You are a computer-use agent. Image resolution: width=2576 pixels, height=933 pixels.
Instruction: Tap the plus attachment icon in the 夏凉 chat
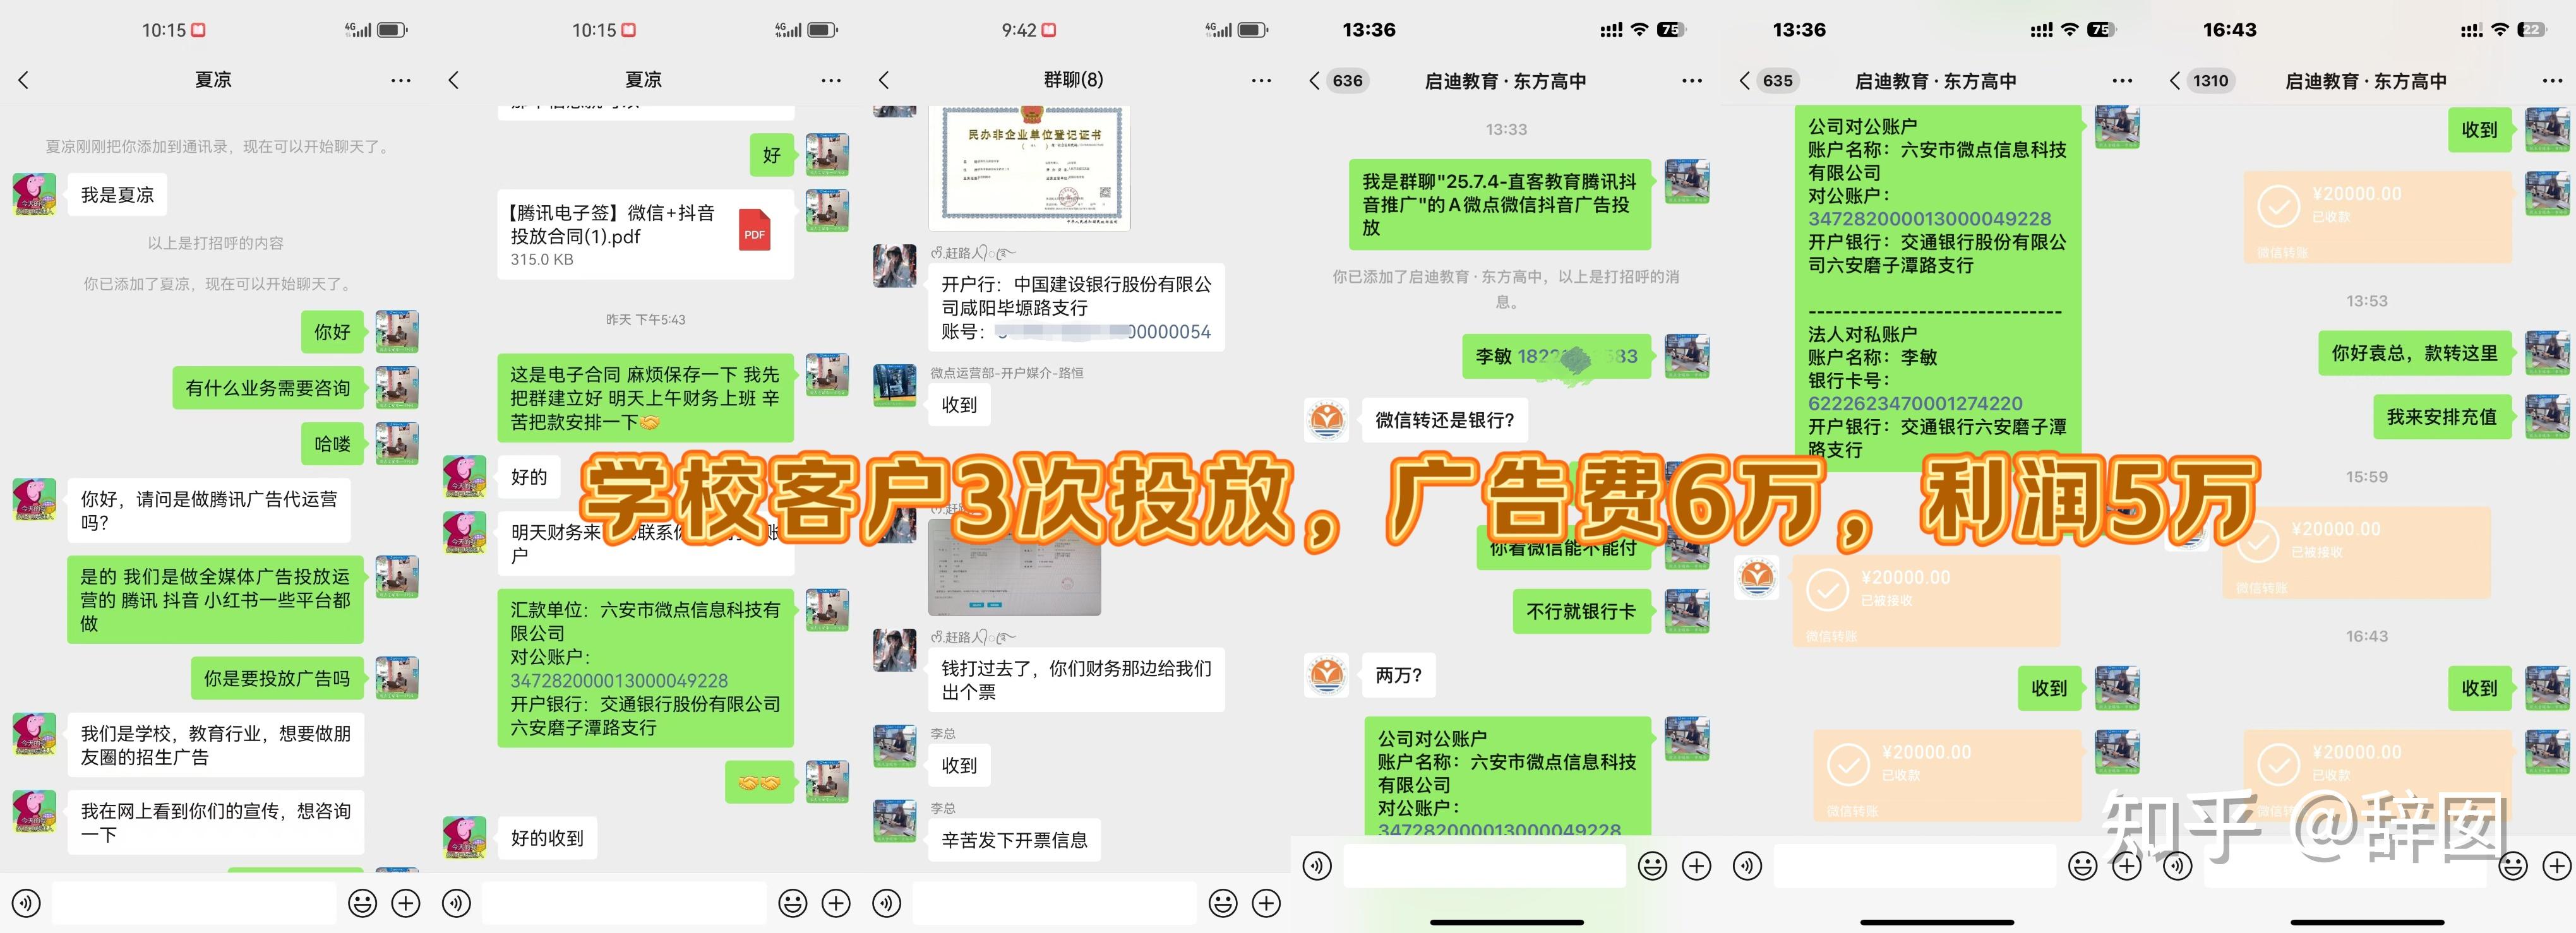point(406,902)
